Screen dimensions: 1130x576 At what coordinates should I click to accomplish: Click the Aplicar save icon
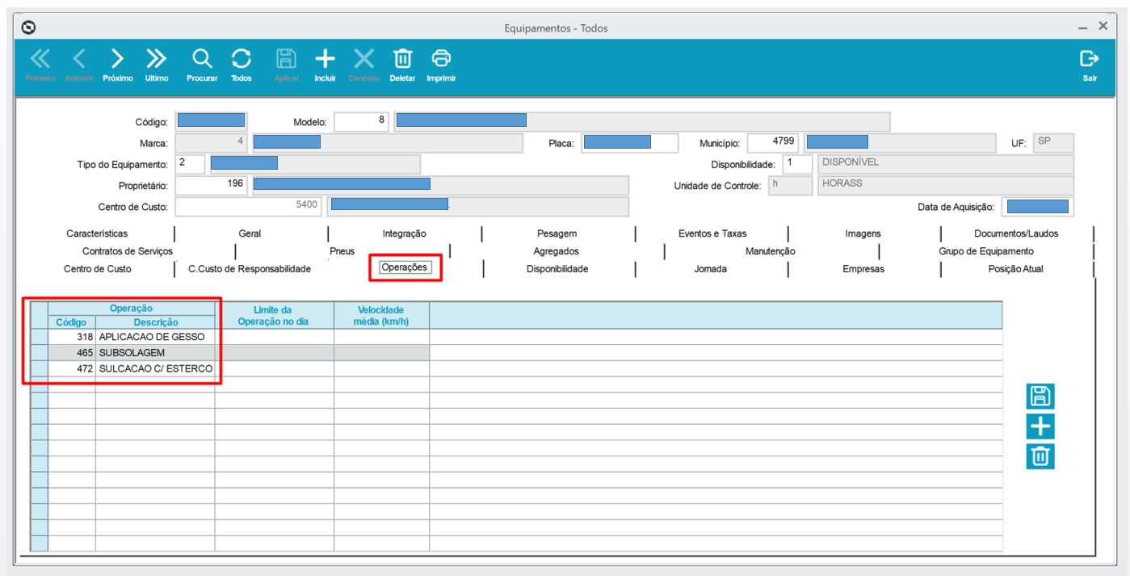coord(287,59)
